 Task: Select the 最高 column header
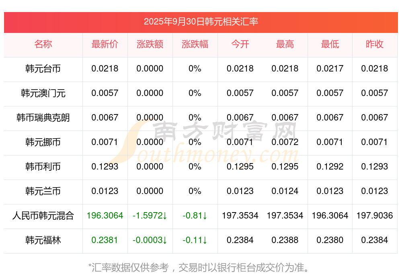[285, 44]
